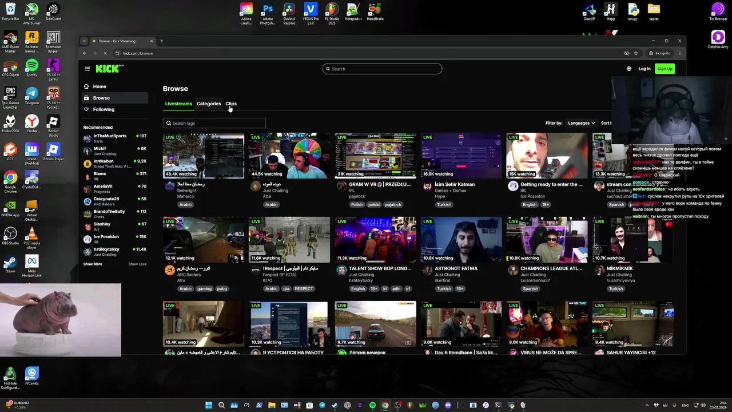
Task: Open recommended channel lordkebun
Action: [x=115, y=163]
